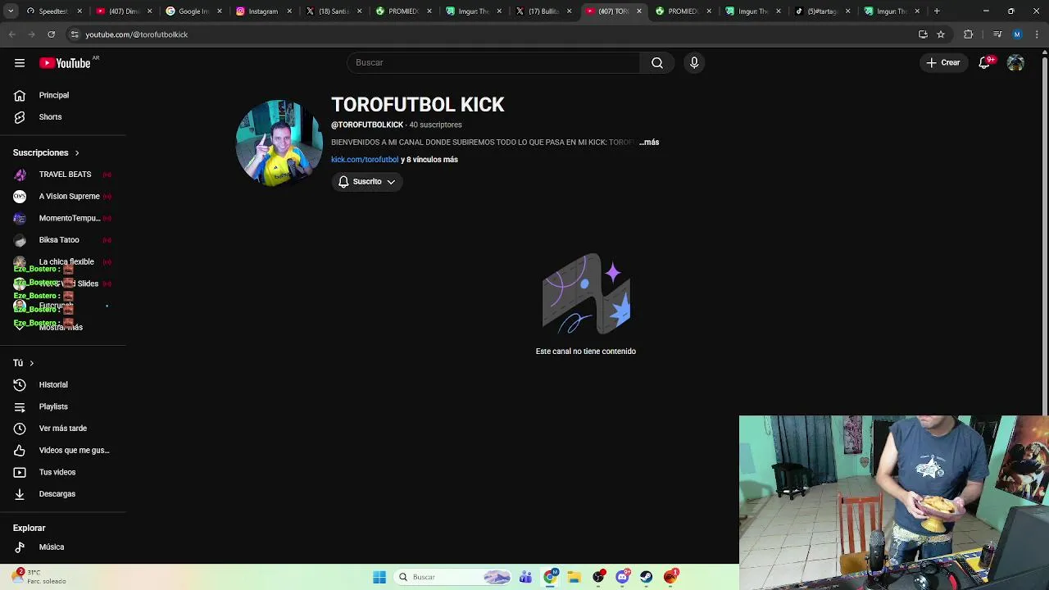Open the Suscrito dropdown button
This screenshot has height=590, width=1049.
367,182
